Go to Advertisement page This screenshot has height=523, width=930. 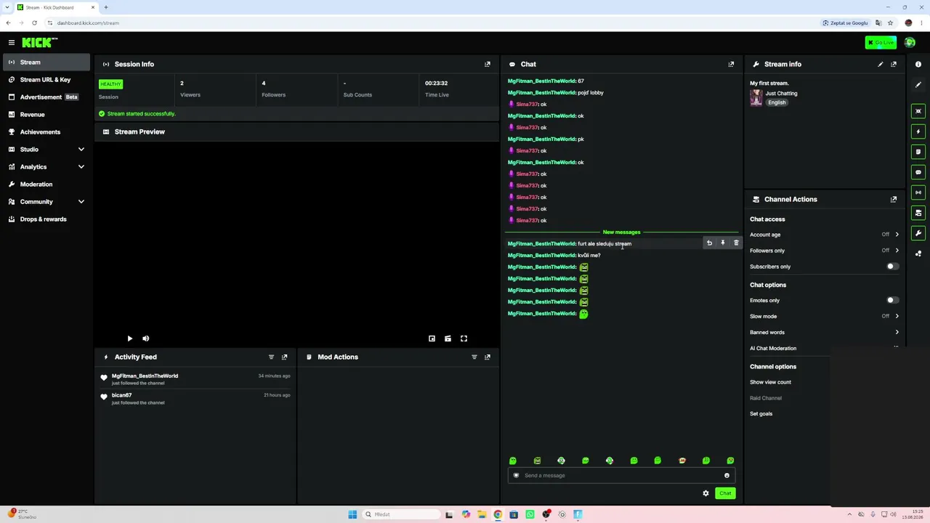tap(46, 97)
